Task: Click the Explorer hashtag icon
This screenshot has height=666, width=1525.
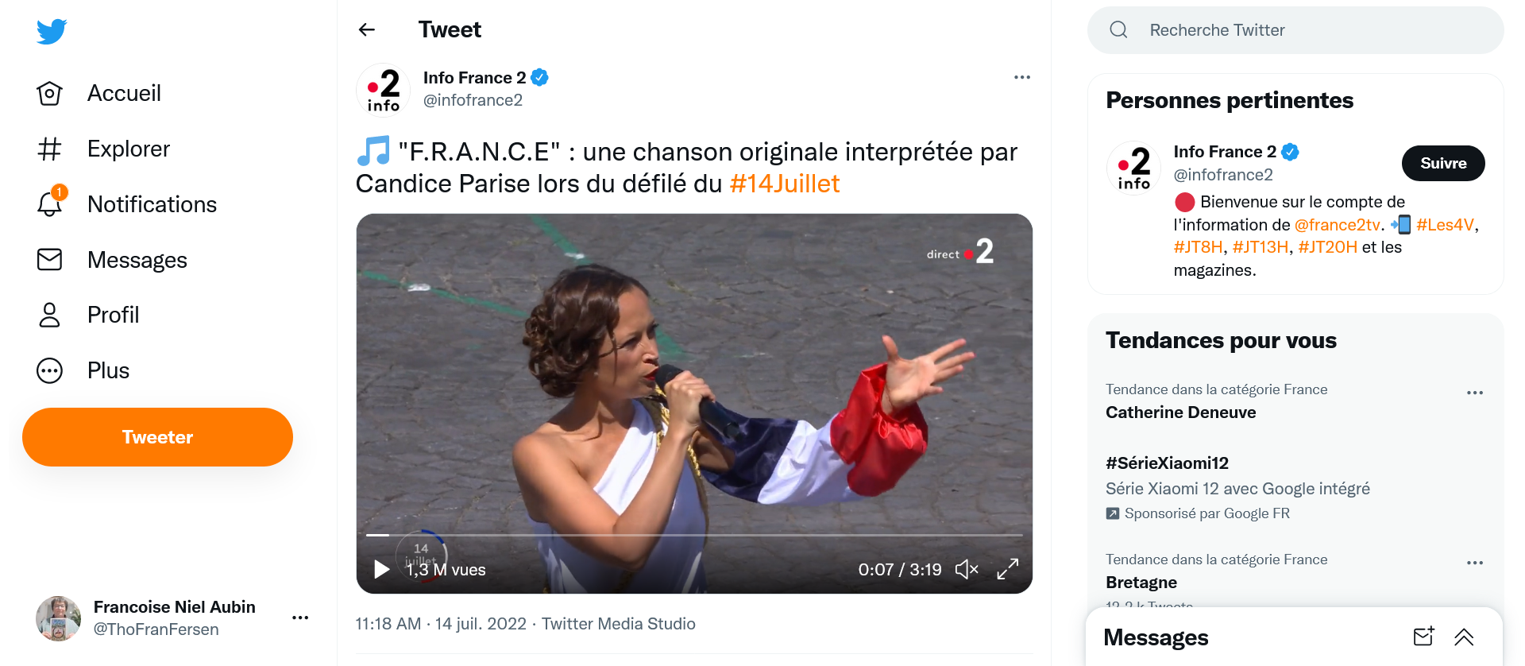Action: point(49,149)
